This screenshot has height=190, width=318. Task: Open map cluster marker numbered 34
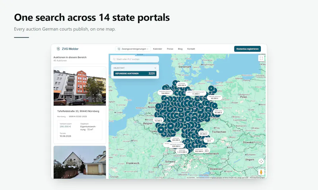[x=200, y=110]
